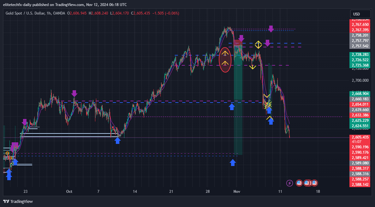
Task: Click the TradingView wordmark at the bottom
Action: (x=21, y=202)
